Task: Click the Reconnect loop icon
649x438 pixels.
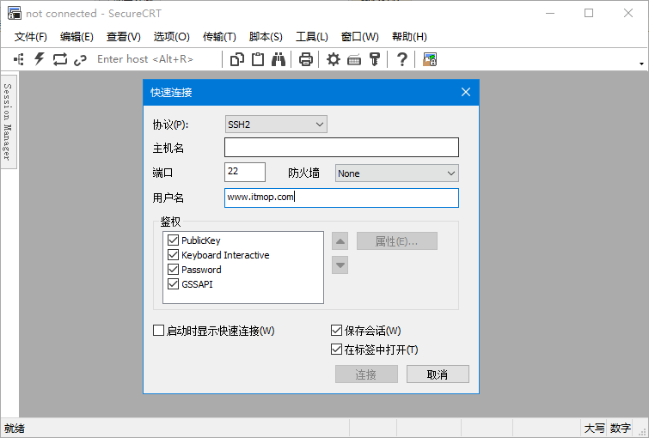Action: 60,59
